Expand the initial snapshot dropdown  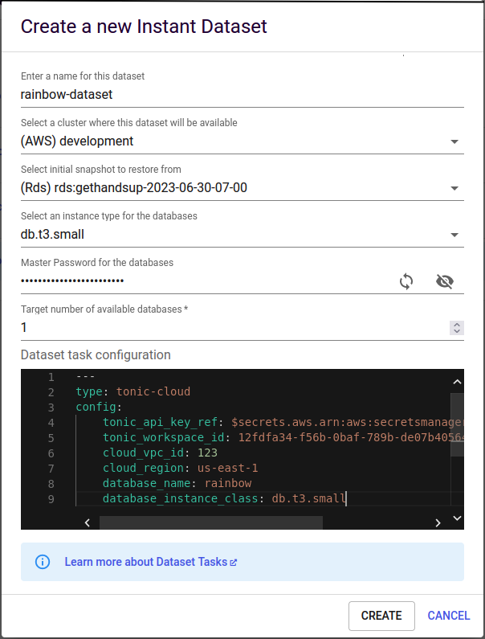point(454,188)
